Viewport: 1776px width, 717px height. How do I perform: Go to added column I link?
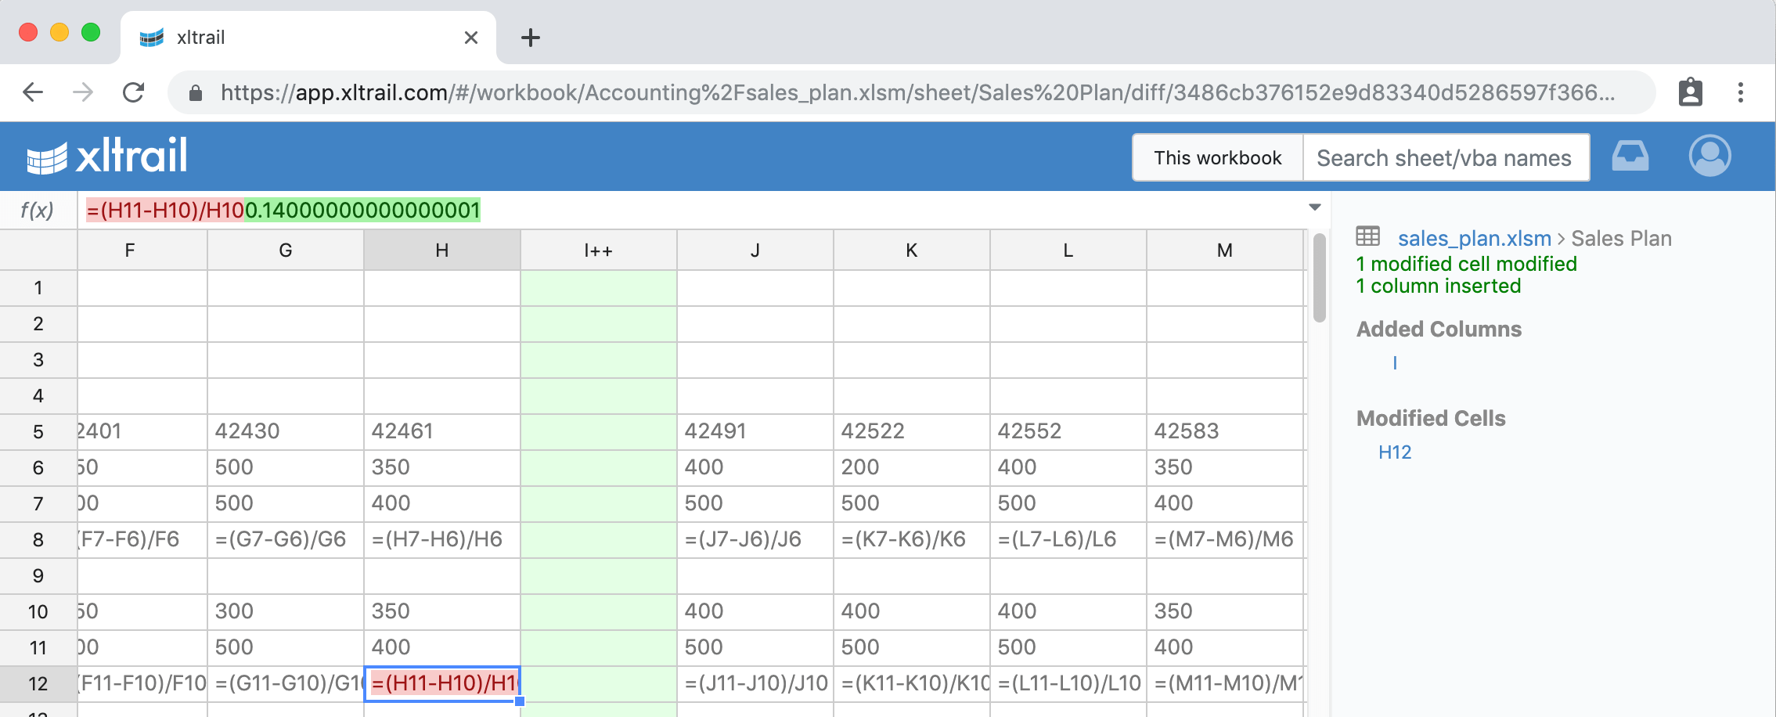pos(1395,362)
